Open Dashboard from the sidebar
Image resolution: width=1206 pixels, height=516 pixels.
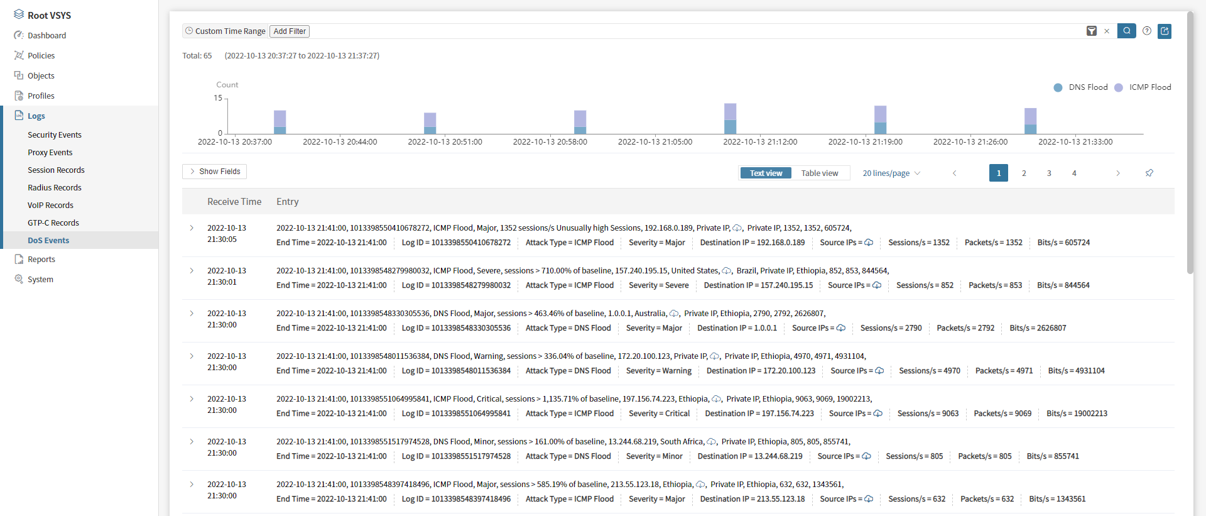46,36
